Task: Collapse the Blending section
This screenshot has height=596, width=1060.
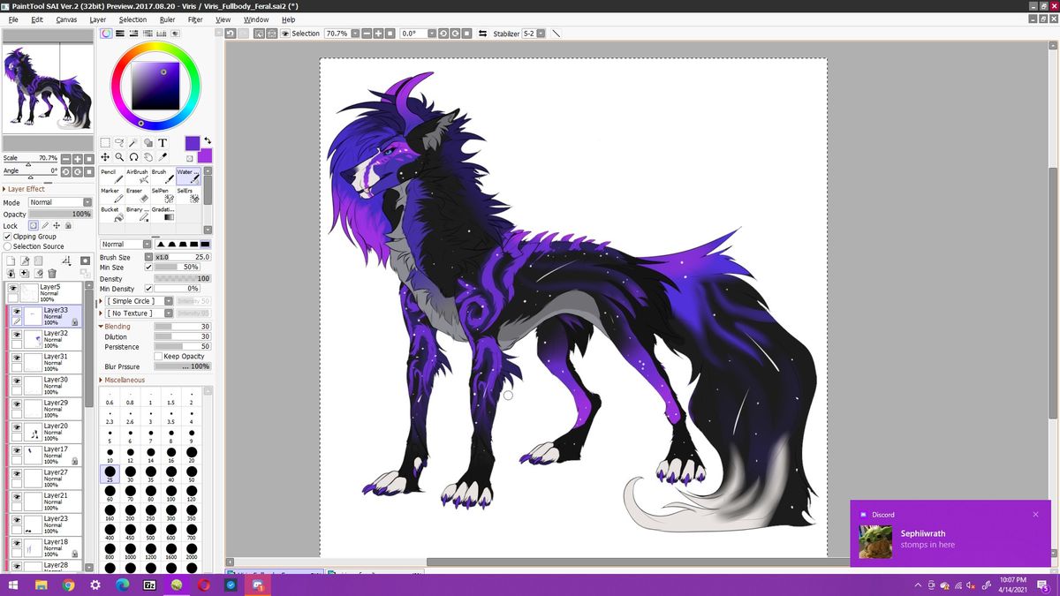Action: (x=115, y=327)
